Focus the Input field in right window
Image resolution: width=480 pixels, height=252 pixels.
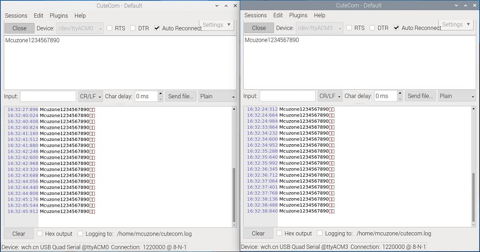point(287,96)
